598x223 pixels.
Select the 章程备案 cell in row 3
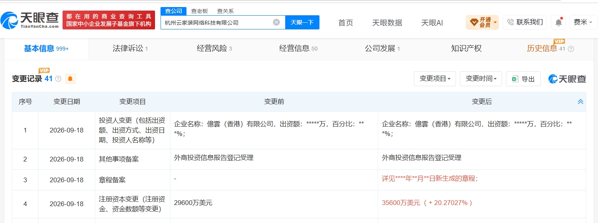133,180
